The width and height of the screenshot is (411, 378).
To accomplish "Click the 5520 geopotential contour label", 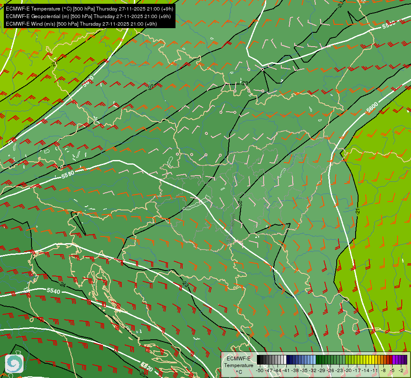I will 147,367.
